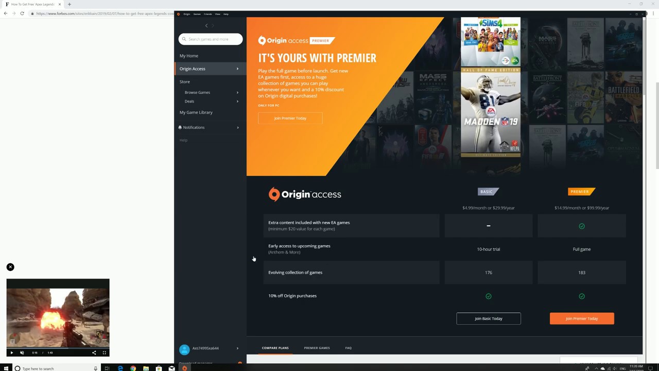Switch to the Compare Plans tab
Image resolution: width=659 pixels, height=371 pixels.
275,348
